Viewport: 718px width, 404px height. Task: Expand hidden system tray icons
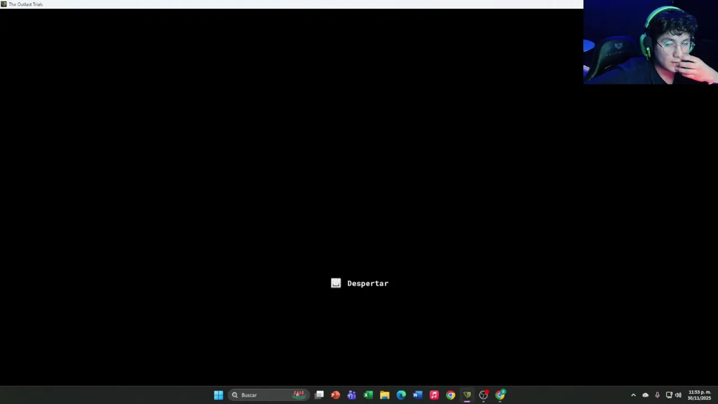click(633, 395)
